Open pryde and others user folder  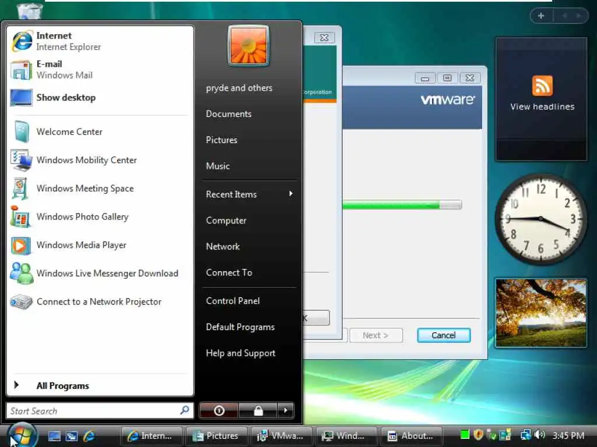coord(239,88)
